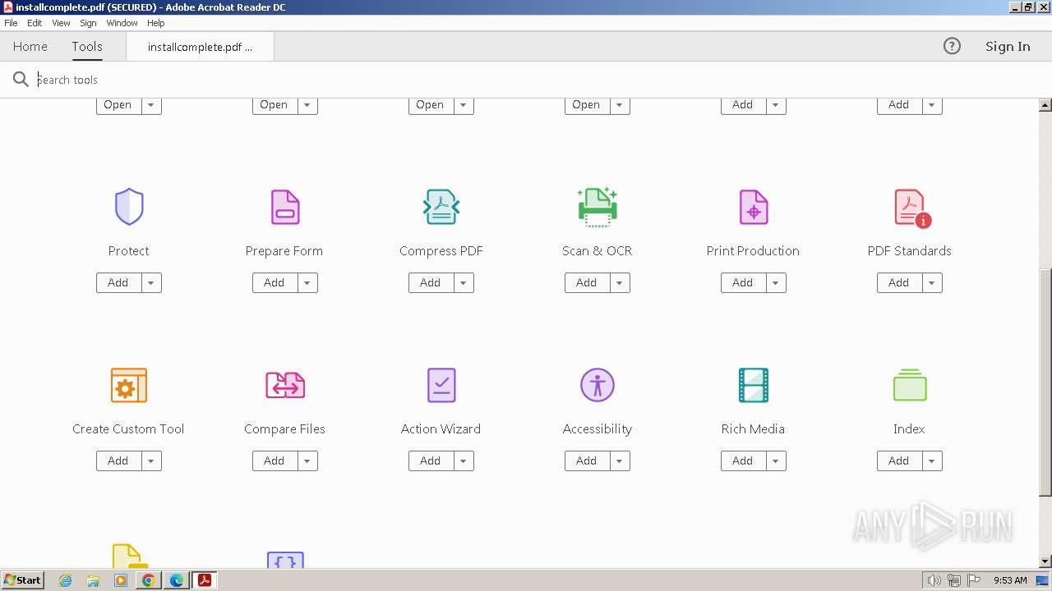Switch to the Home tab
The height and width of the screenshot is (591, 1052).
click(30, 46)
